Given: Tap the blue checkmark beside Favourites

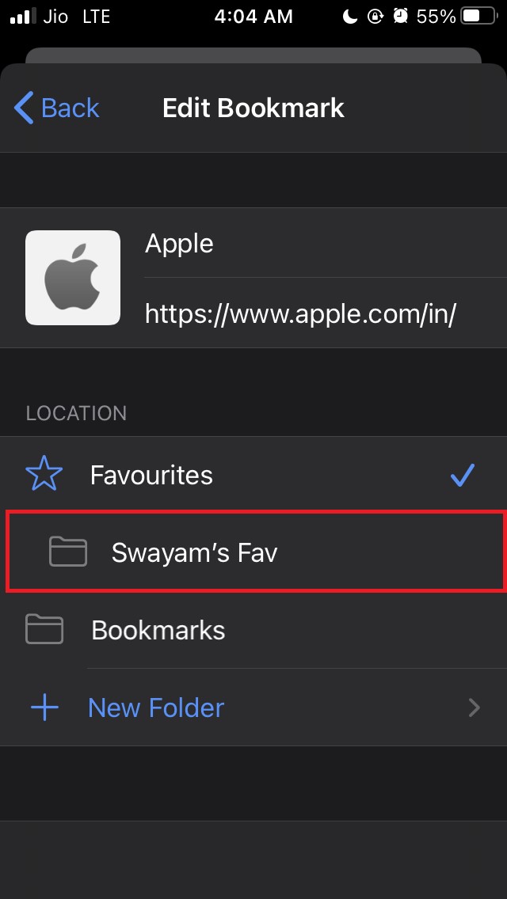Looking at the screenshot, I should tap(462, 474).
